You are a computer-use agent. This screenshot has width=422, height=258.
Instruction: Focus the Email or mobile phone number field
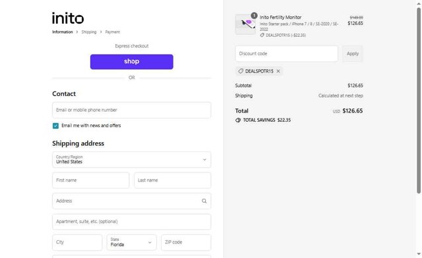coord(132,110)
